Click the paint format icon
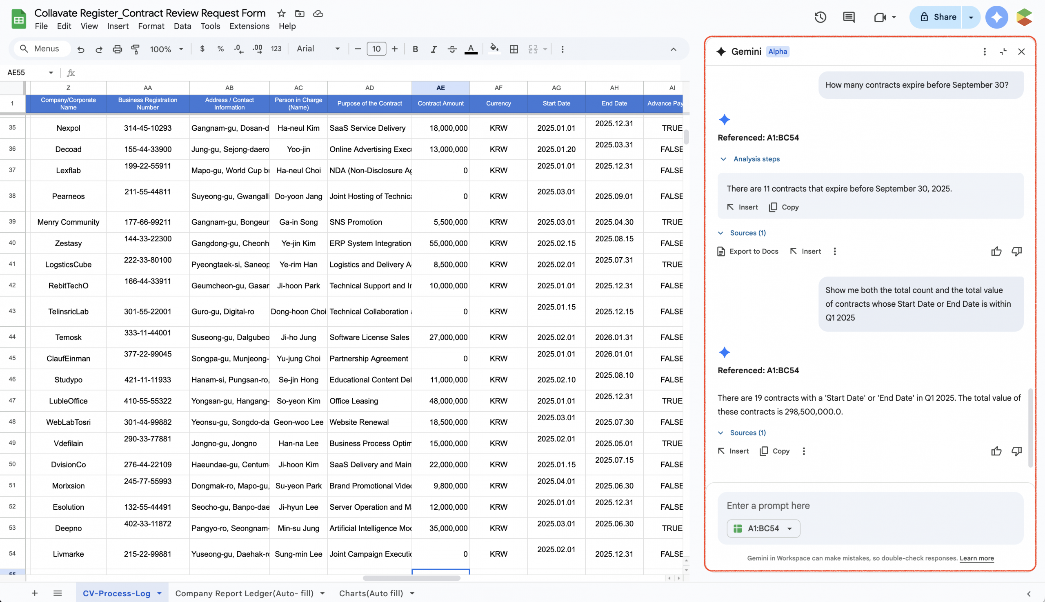The height and width of the screenshot is (602, 1045). tap(135, 49)
